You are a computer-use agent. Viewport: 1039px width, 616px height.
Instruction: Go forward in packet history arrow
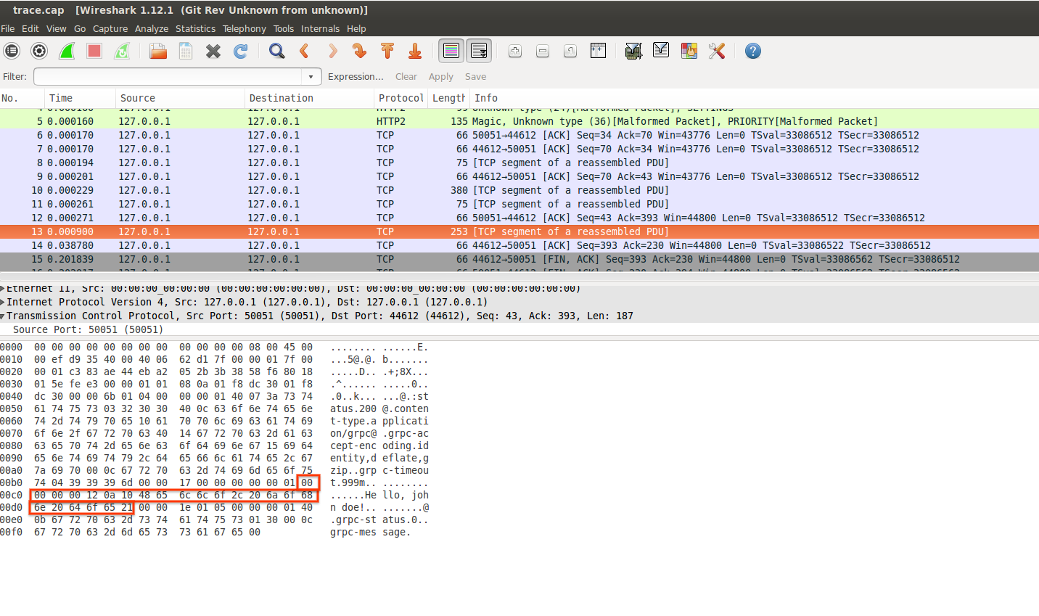[x=332, y=51]
